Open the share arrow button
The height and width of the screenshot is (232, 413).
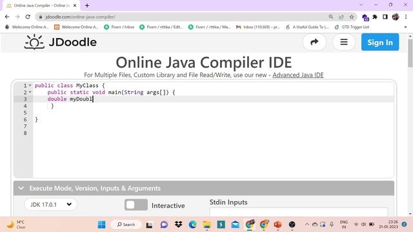pyautogui.click(x=314, y=42)
